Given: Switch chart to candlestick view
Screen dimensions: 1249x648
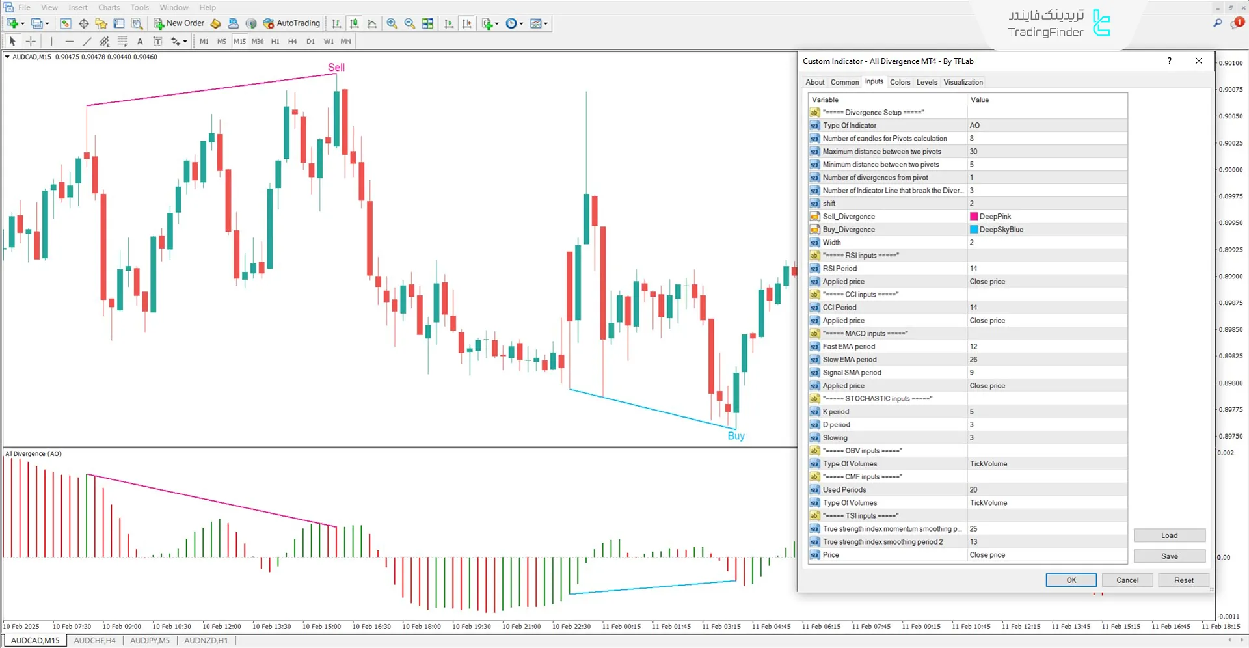Looking at the screenshot, I should tap(354, 23).
